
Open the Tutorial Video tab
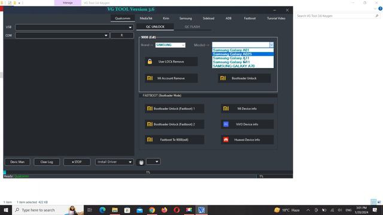point(276,19)
